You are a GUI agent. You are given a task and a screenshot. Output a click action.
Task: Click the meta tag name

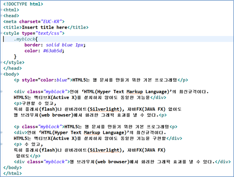pyautogui.click(x=11, y=22)
